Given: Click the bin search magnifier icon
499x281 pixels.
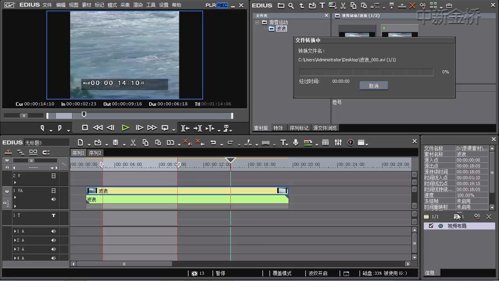Looking at the screenshot, I should (291, 5).
